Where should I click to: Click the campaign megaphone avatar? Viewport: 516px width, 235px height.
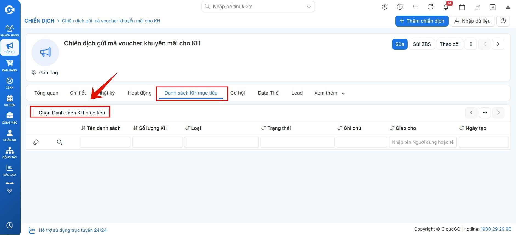click(45, 52)
